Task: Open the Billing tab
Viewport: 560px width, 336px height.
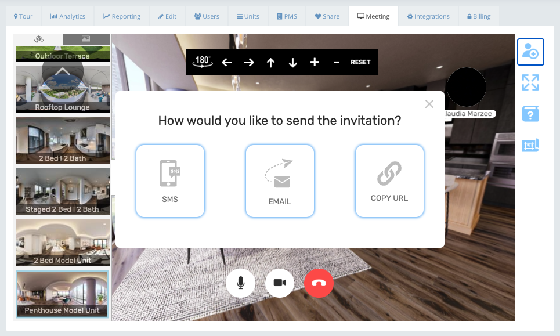Action: coord(479,16)
